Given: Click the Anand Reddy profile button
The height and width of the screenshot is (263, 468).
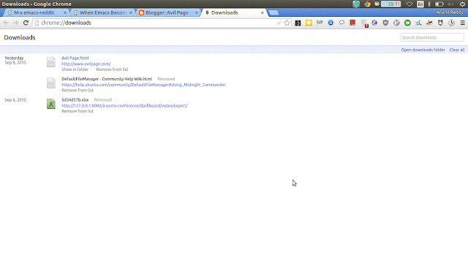Looking at the screenshot, I should pyautogui.click(x=450, y=12).
